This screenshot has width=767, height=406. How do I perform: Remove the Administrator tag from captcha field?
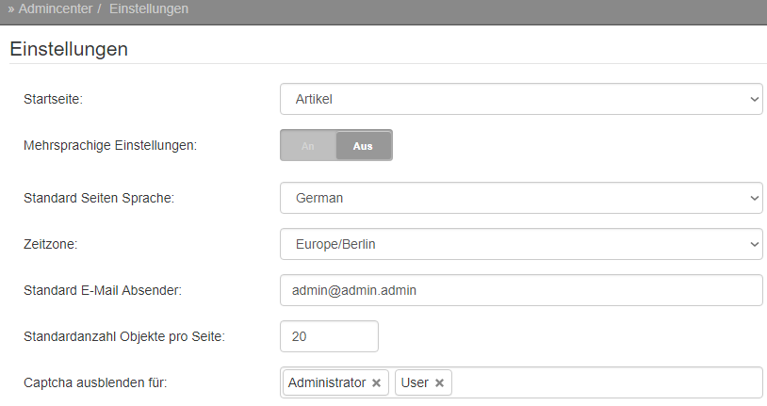[x=376, y=383]
